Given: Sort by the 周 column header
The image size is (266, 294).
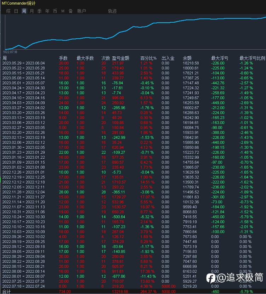Looking at the screenshot, I should click(x=5, y=58).
